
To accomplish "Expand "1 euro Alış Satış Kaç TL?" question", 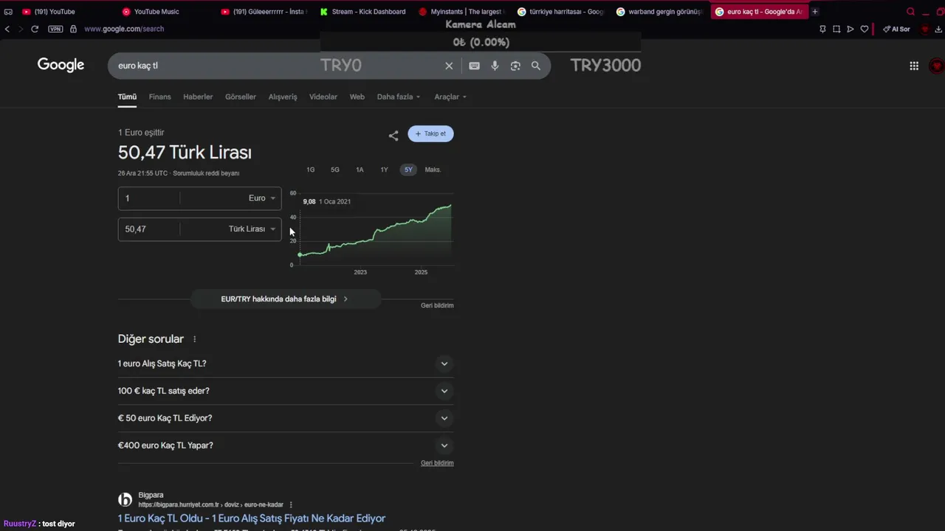I will coord(286,364).
